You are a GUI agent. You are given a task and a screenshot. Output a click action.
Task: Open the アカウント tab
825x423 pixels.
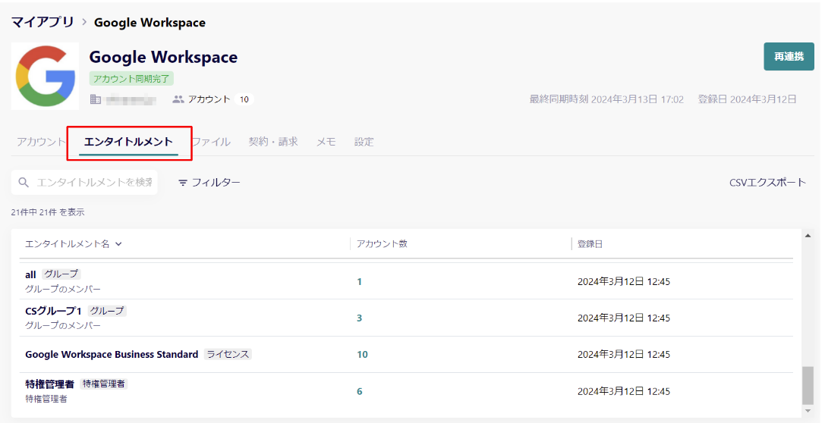[41, 142]
